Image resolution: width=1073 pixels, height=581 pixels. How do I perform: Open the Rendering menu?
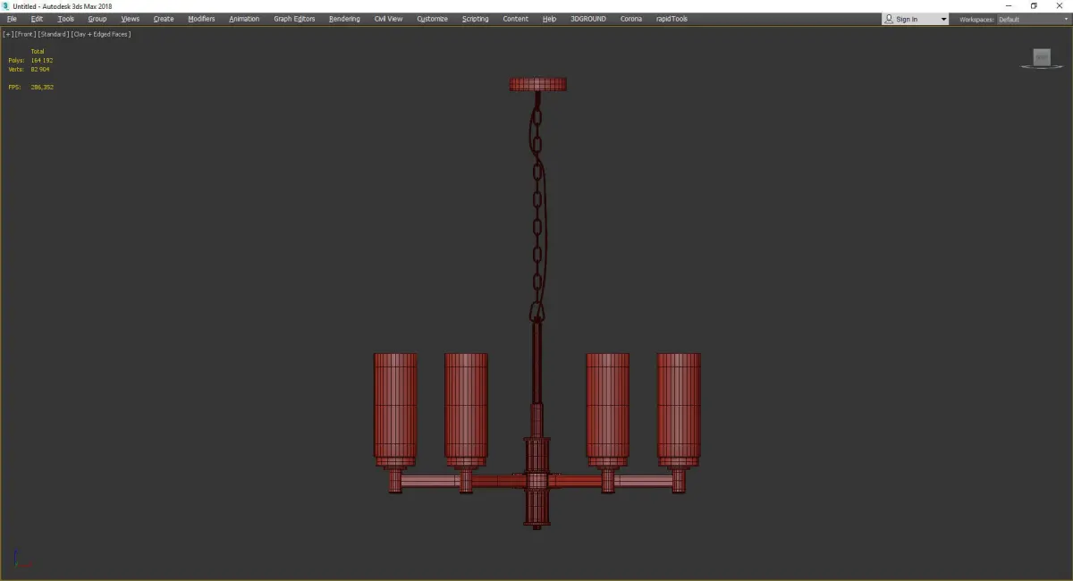(344, 19)
